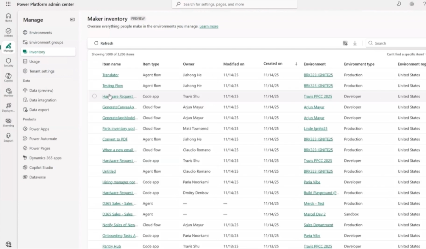Open Power Pages product item
This screenshot has height=249, width=426.
pyautogui.click(x=40, y=148)
